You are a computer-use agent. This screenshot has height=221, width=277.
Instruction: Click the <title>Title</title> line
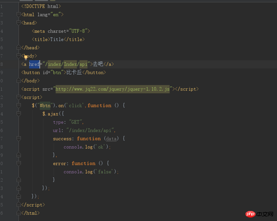click(58, 39)
